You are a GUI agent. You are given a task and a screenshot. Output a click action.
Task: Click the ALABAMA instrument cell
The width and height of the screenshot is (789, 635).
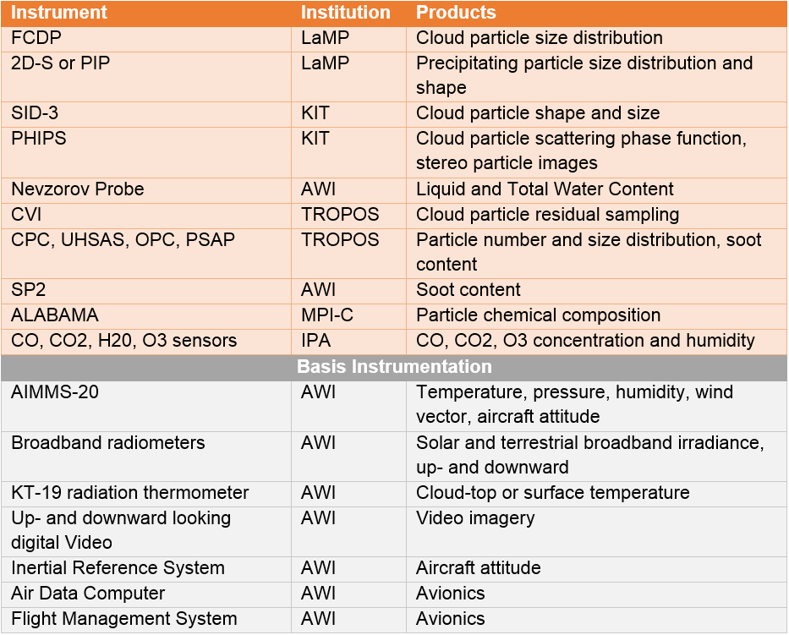point(55,315)
